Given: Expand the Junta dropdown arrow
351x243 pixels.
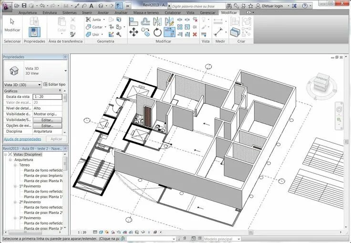Looking at the screenshot, I should point(104,19).
